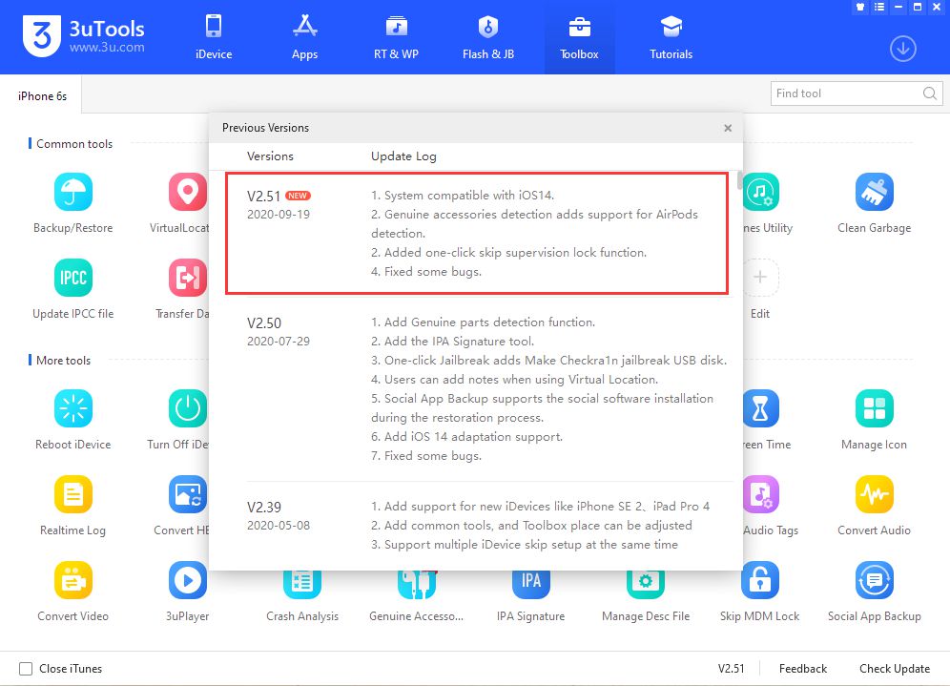Launch the Skip MDM Lock tool
Screen dimensions: 950x686
pos(760,580)
